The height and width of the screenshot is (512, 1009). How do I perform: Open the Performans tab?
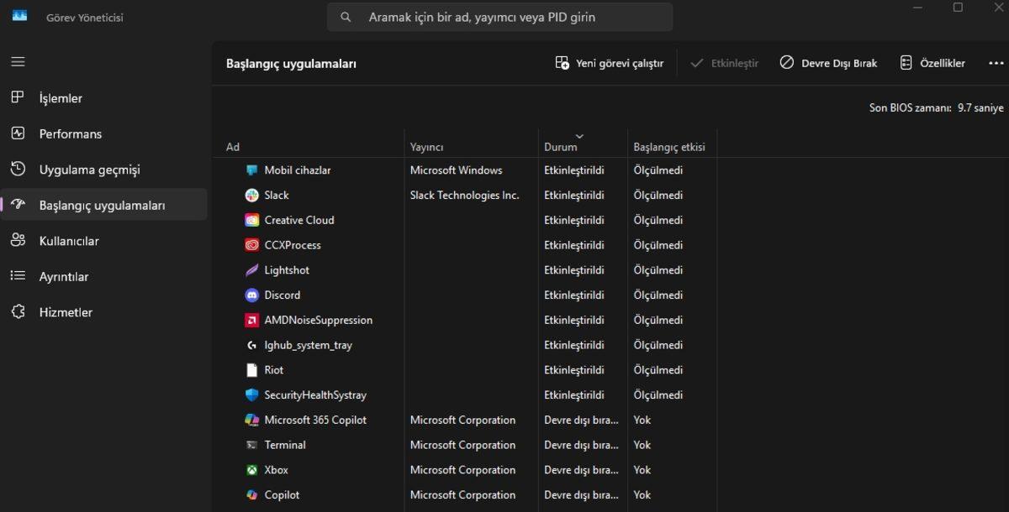(x=70, y=134)
